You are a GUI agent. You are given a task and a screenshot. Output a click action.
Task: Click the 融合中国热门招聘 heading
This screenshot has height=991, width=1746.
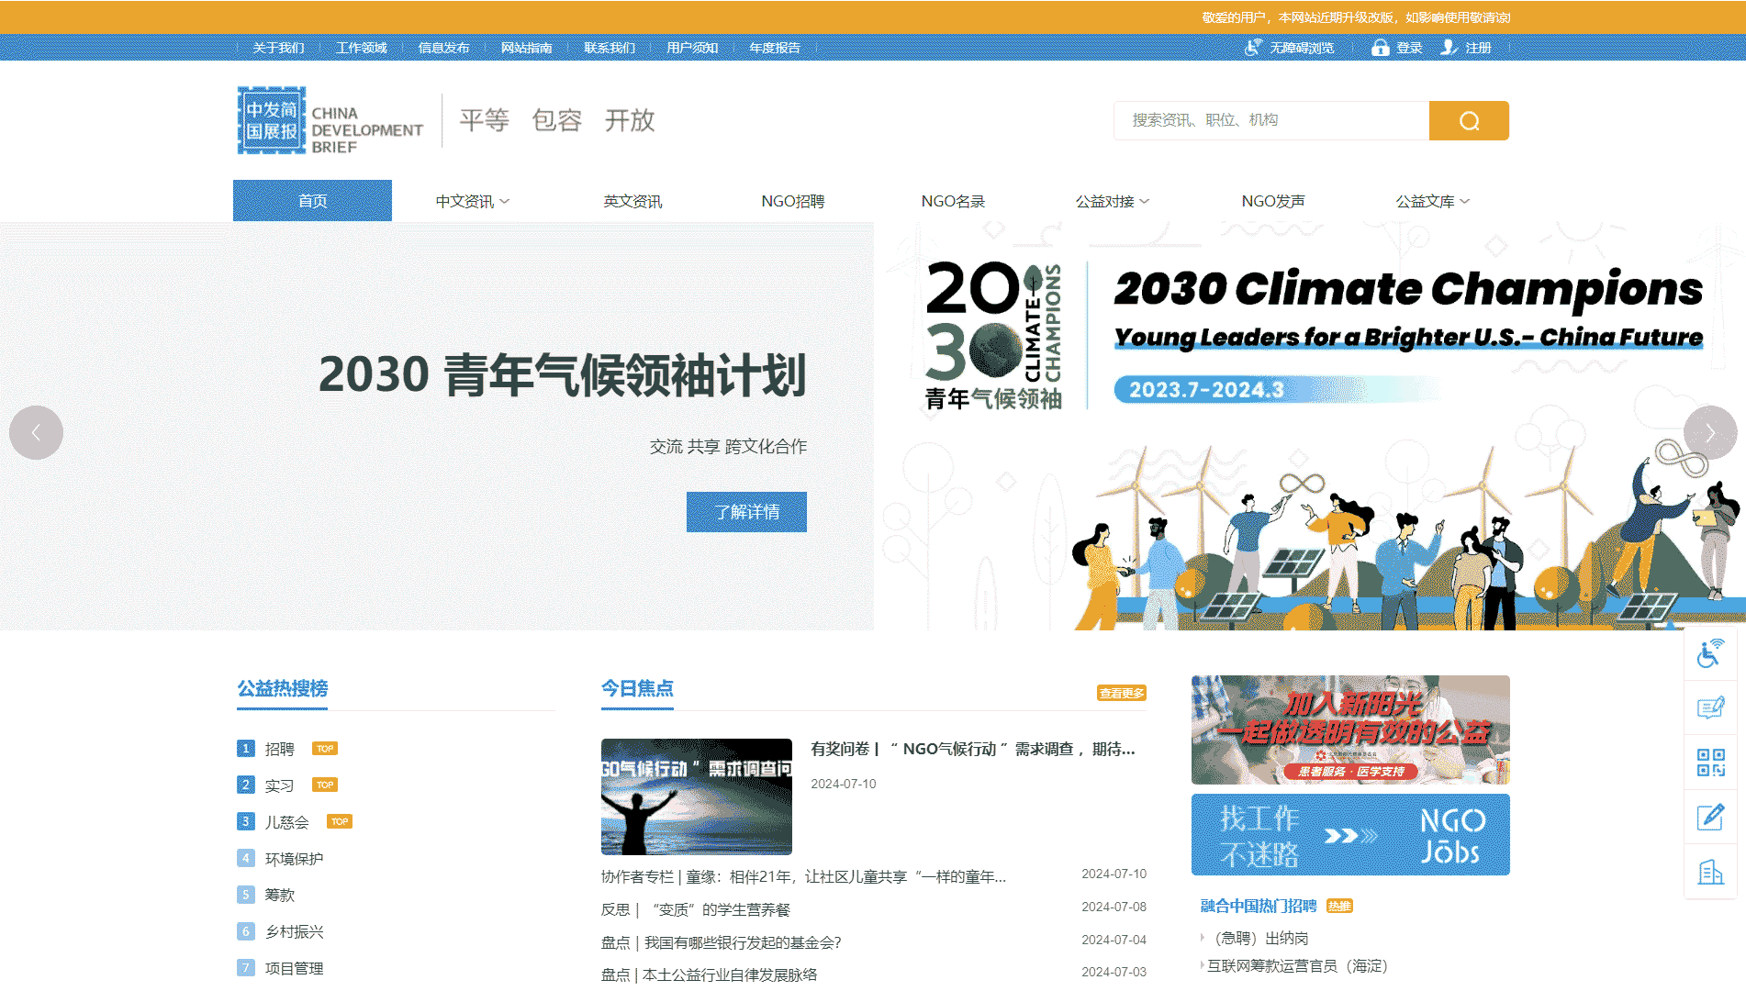1259,907
